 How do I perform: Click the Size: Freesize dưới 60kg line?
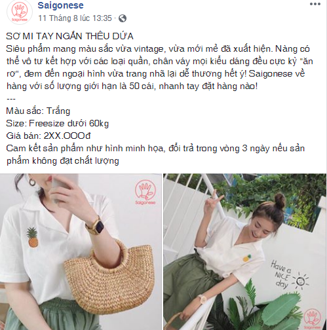(58, 124)
